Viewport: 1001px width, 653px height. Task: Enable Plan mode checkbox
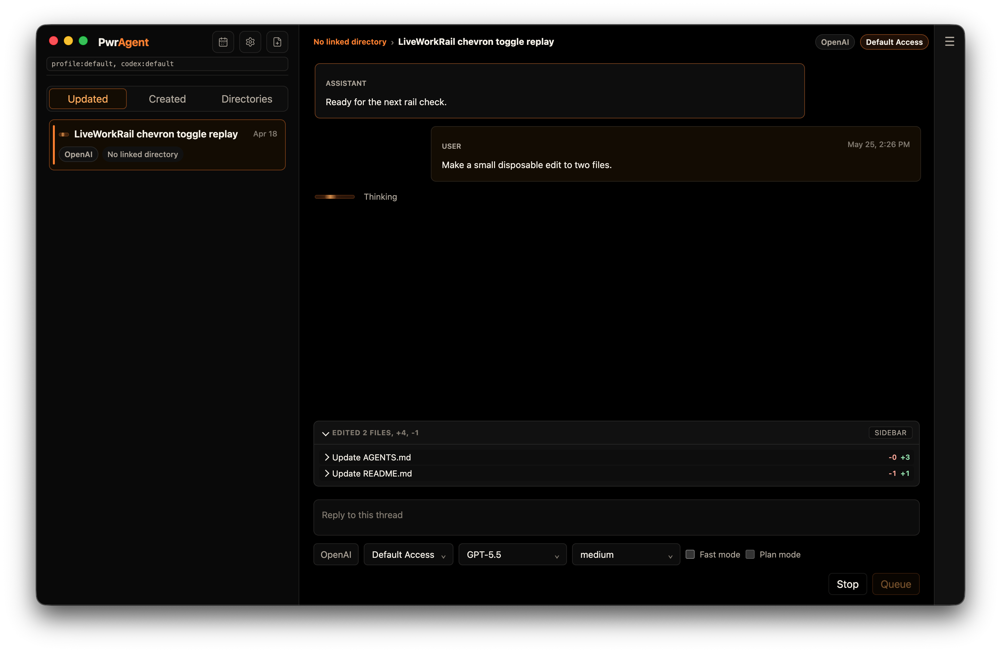(750, 554)
